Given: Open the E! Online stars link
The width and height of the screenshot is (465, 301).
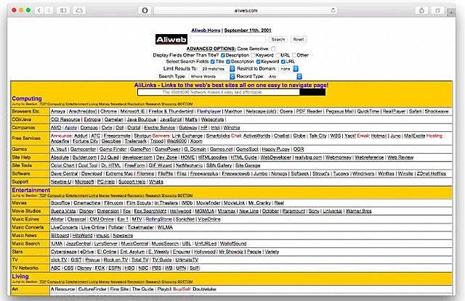Looking at the screenshot, I should (x=107, y=252).
